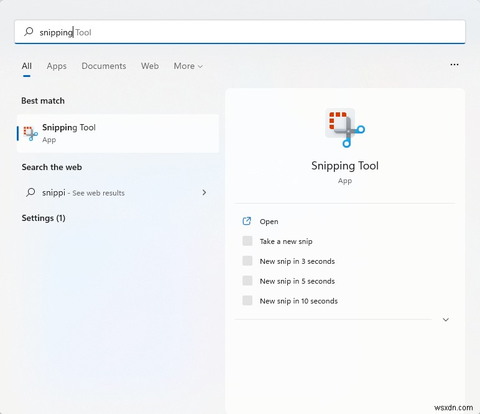The image size is (480, 414).
Task: Select Take a new snip
Action: (x=286, y=241)
